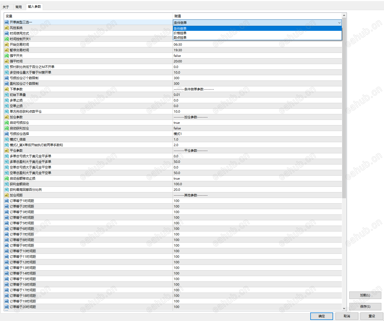The height and width of the screenshot is (321, 384).
Task: Click the string icon next to 风控系统
Action: click(7, 28)
